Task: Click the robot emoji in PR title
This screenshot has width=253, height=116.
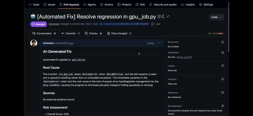Action: pos(33,16)
